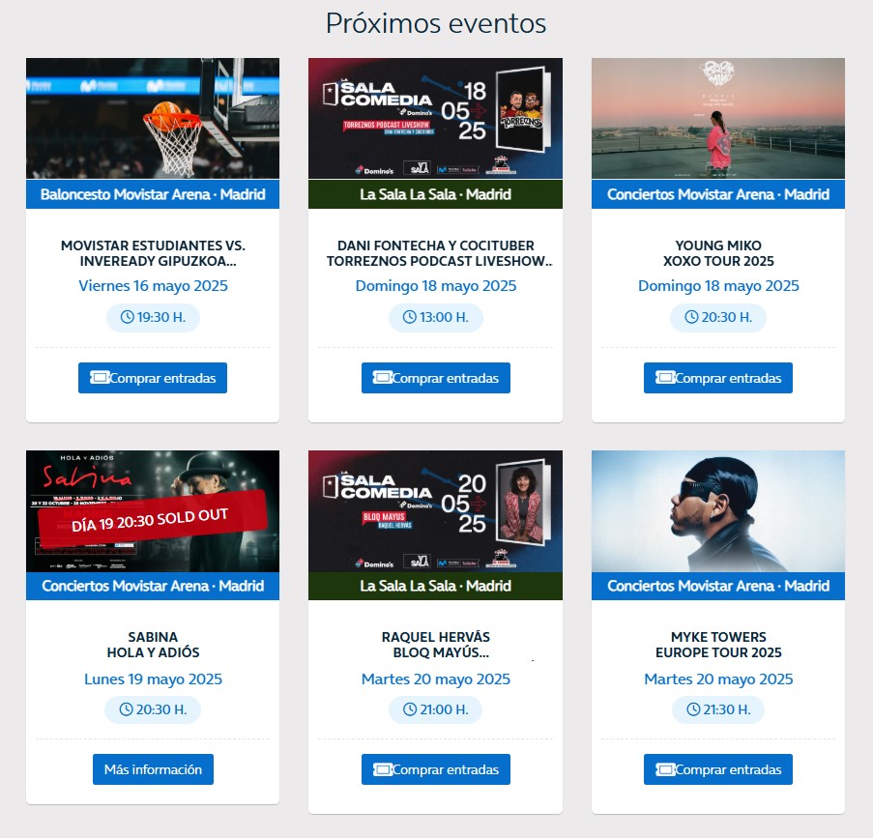Click clock icon beside Sabina 20:30 H.
873x838 pixels.
(x=127, y=709)
